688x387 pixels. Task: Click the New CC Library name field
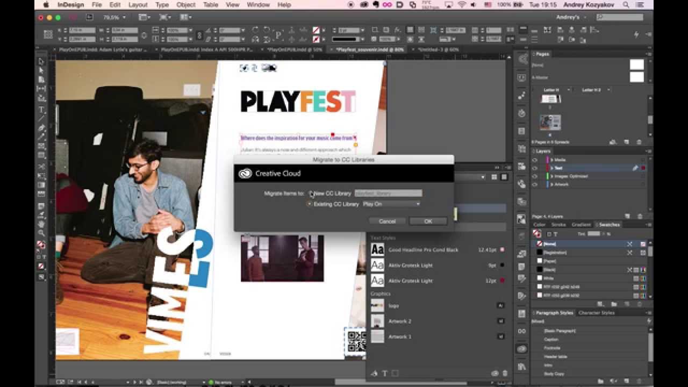click(x=388, y=193)
